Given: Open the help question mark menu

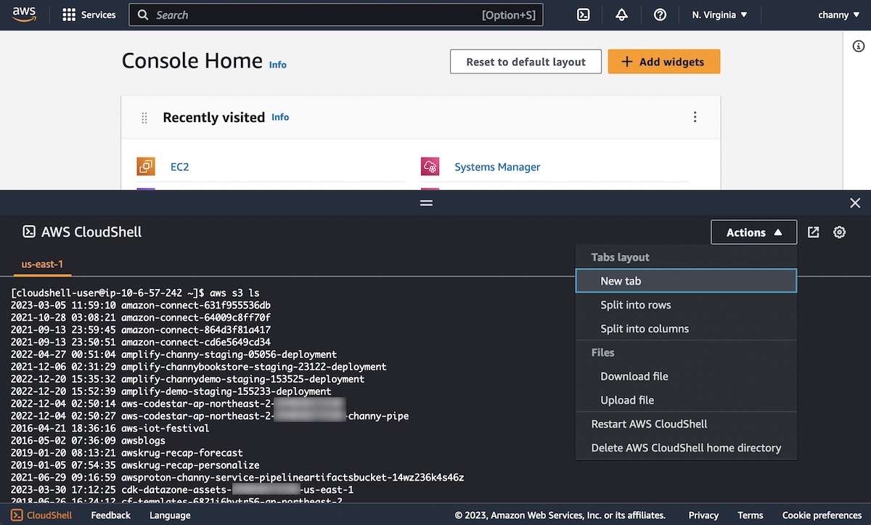Looking at the screenshot, I should click(x=660, y=15).
